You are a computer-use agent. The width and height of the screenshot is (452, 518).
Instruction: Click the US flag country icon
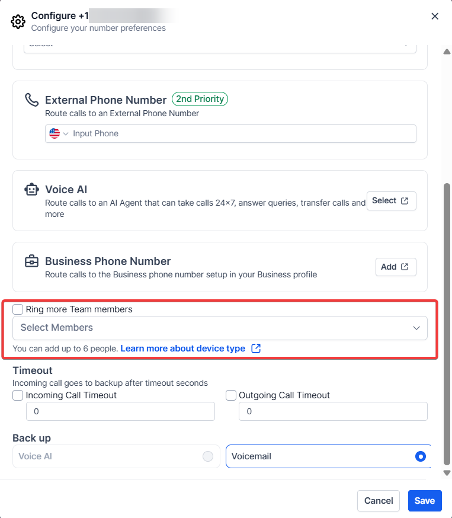tap(55, 133)
